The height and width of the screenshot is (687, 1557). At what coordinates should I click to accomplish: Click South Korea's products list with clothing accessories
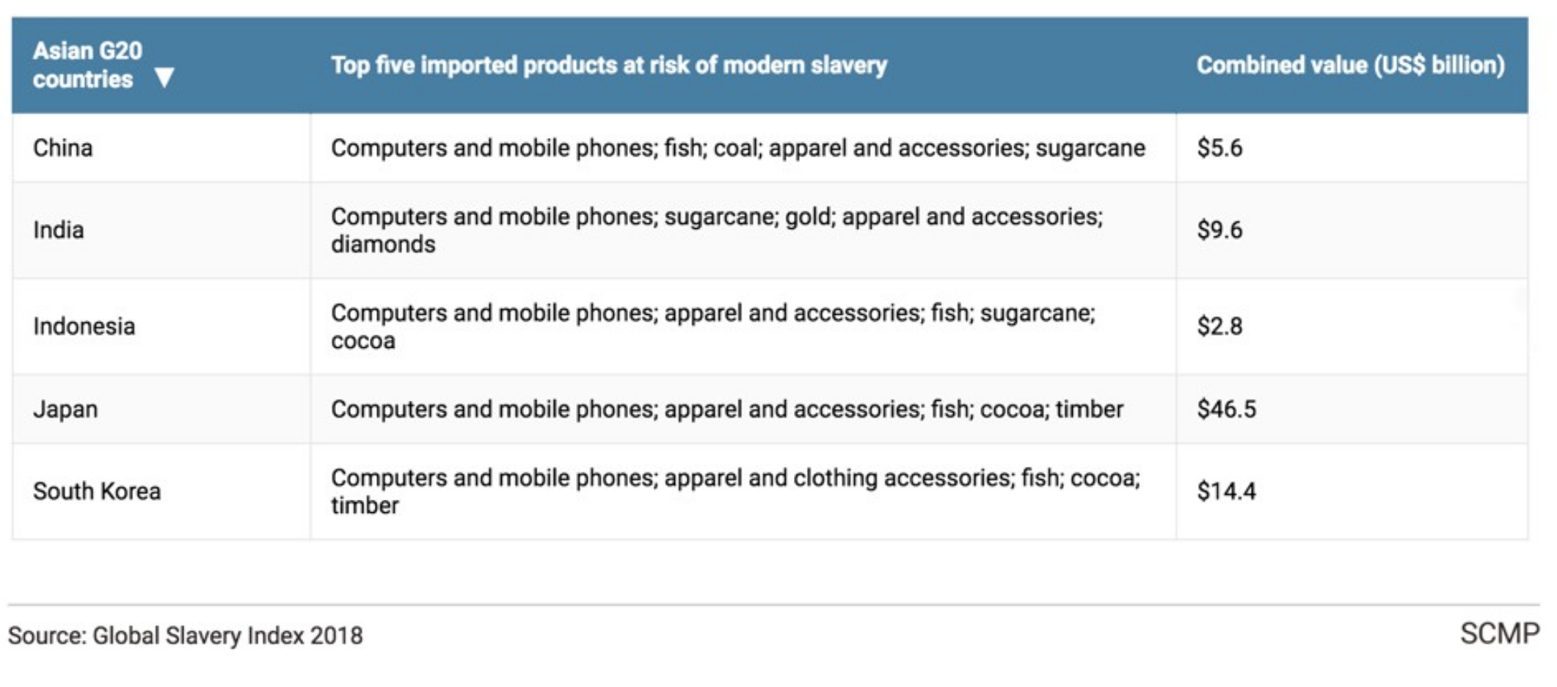click(735, 492)
